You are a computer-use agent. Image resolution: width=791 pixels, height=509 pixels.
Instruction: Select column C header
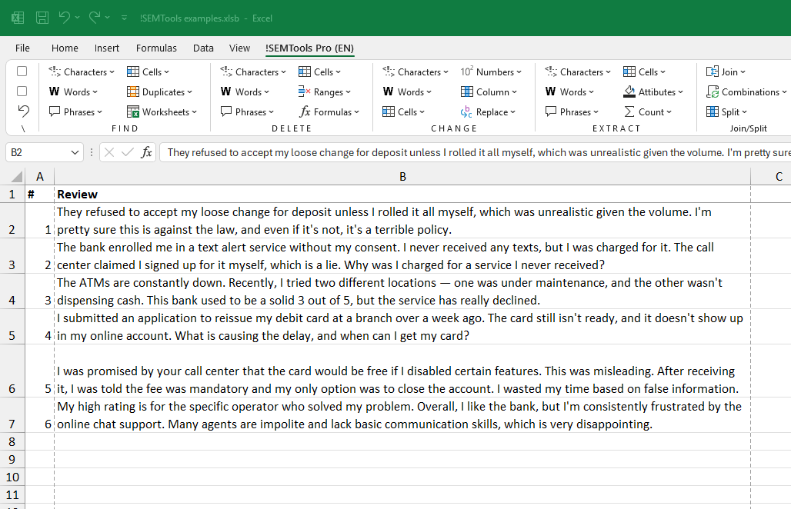click(778, 177)
